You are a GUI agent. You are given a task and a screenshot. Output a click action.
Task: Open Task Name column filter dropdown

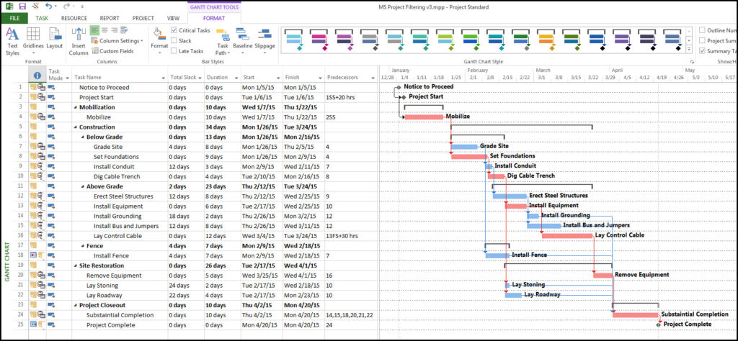(164, 78)
